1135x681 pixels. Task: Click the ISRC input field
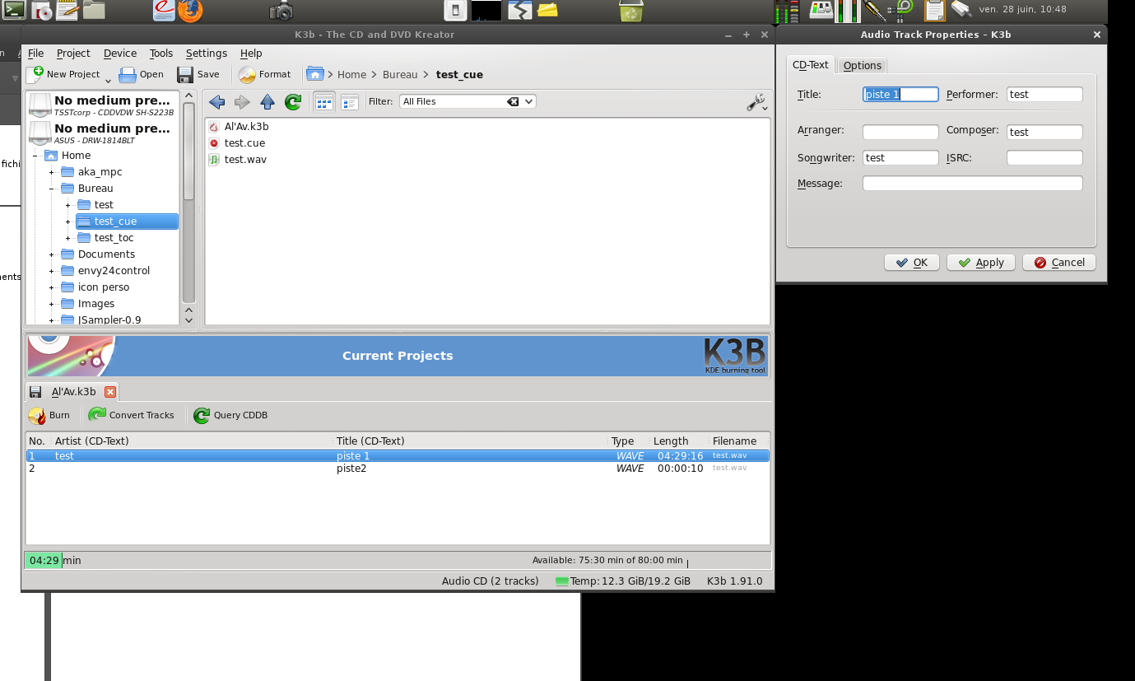(x=1044, y=158)
